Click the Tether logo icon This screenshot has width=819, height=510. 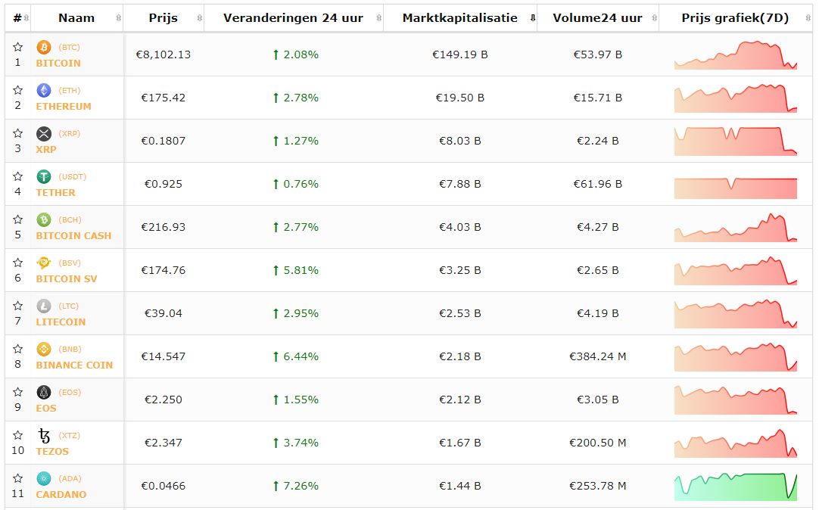[x=44, y=177]
